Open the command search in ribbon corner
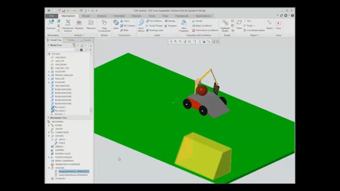Viewport: 340px width, 191px height. pyautogui.click(x=282, y=15)
